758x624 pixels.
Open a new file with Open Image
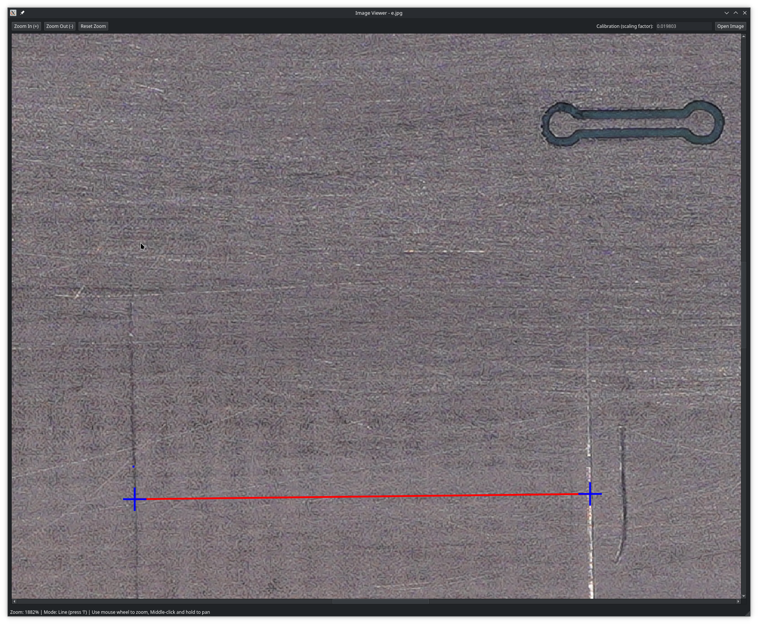(x=730, y=26)
